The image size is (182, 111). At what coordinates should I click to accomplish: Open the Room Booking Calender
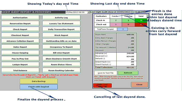61,71
